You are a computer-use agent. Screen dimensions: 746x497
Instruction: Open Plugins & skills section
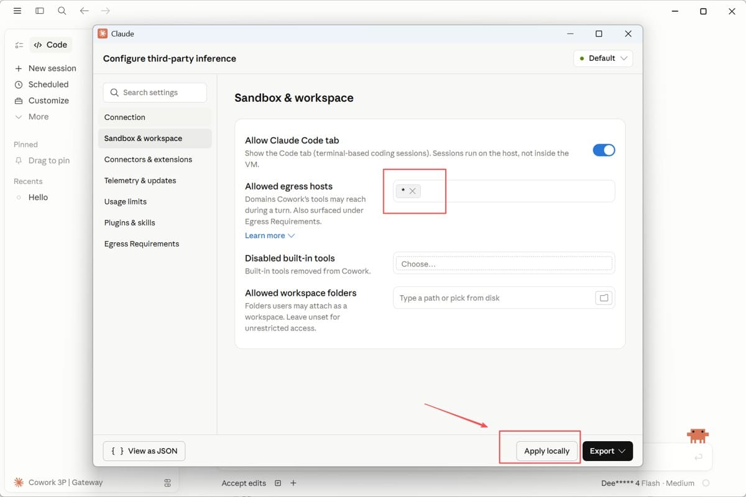click(x=155, y=223)
